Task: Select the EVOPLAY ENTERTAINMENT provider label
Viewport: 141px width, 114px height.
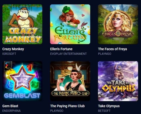Action: (x=68, y=54)
